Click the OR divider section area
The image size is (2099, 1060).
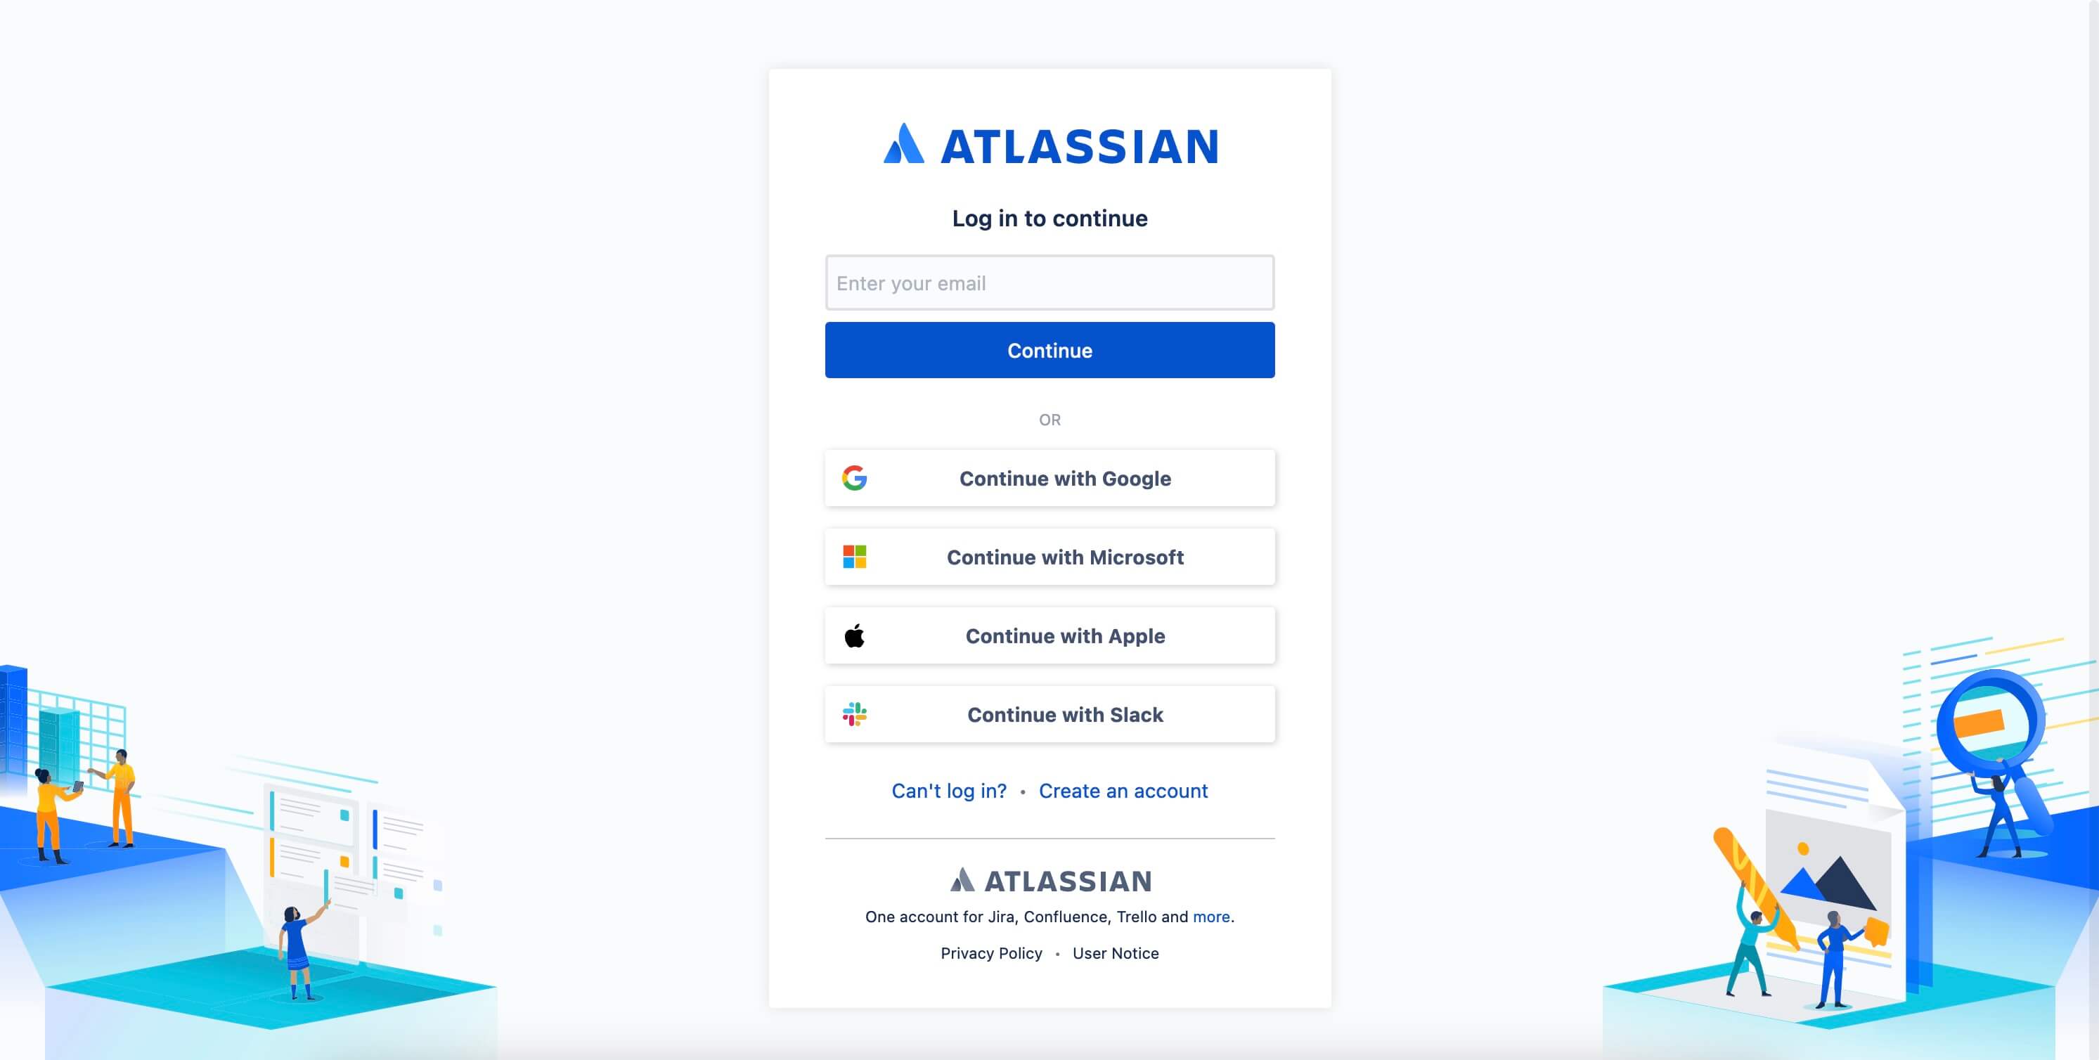point(1050,419)
